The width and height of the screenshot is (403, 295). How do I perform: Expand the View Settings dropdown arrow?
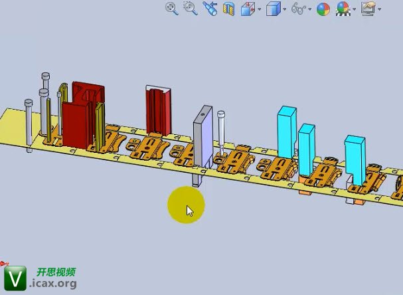click(380, 9)
